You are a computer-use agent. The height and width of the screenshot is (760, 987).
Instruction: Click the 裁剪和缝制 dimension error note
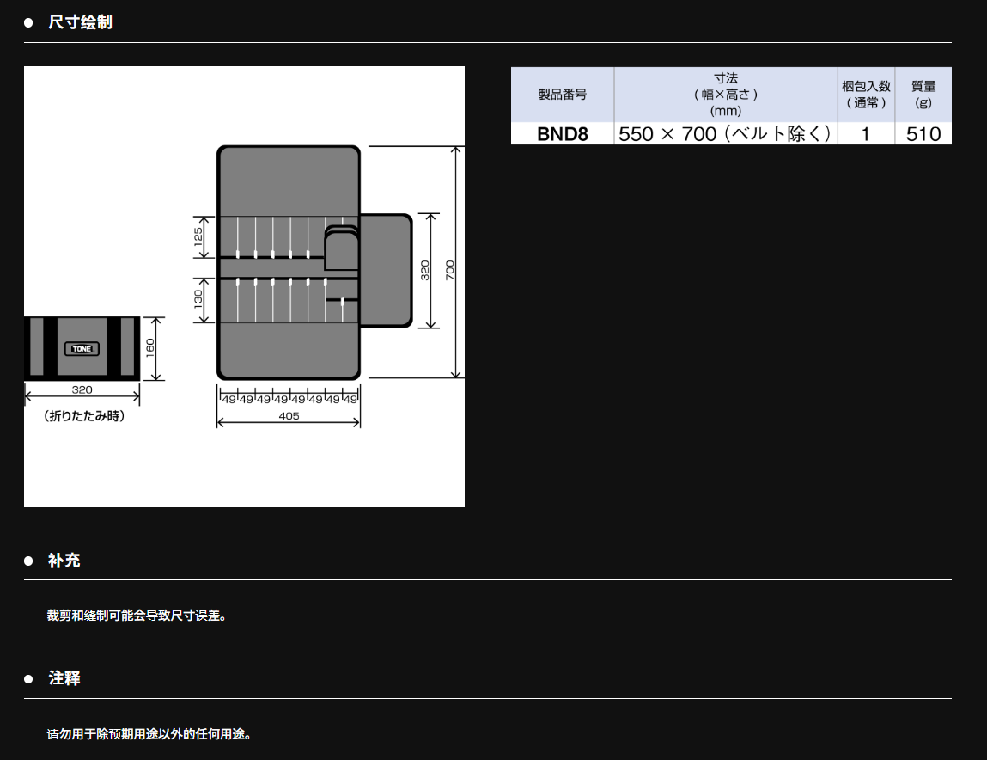(137, 616)
